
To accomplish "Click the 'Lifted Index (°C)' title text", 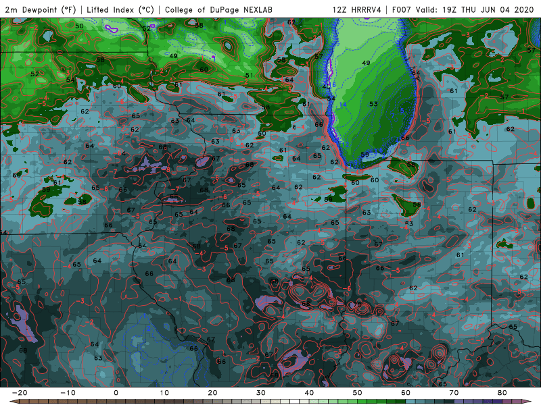I will tap(120, 9).
